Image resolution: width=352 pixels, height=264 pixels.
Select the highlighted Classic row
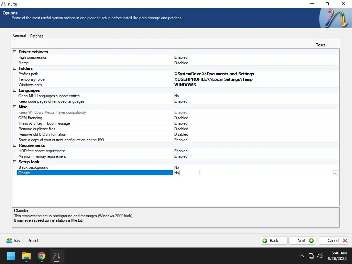pyautogui.click(x=95, y=173)
